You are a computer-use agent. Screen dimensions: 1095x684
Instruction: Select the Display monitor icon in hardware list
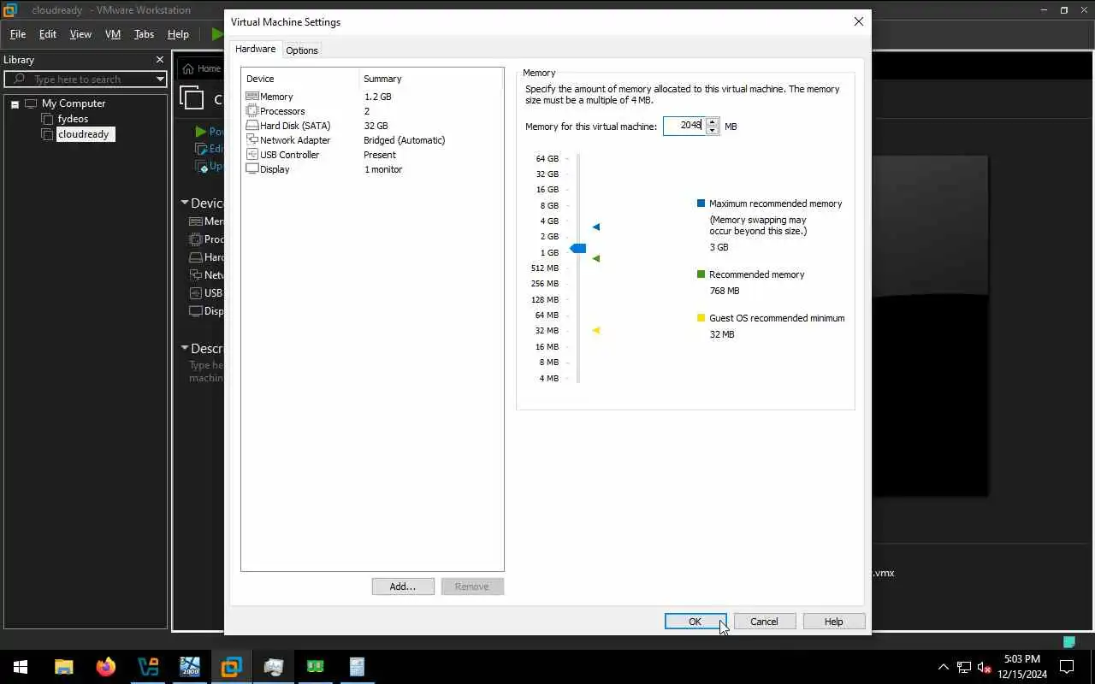pos(252,169)
